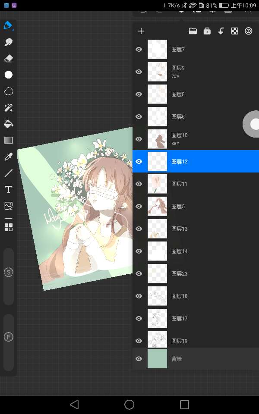This screenshot has height=414, width=259.
Task: Select the gradient tool
Action: (9, 140)
